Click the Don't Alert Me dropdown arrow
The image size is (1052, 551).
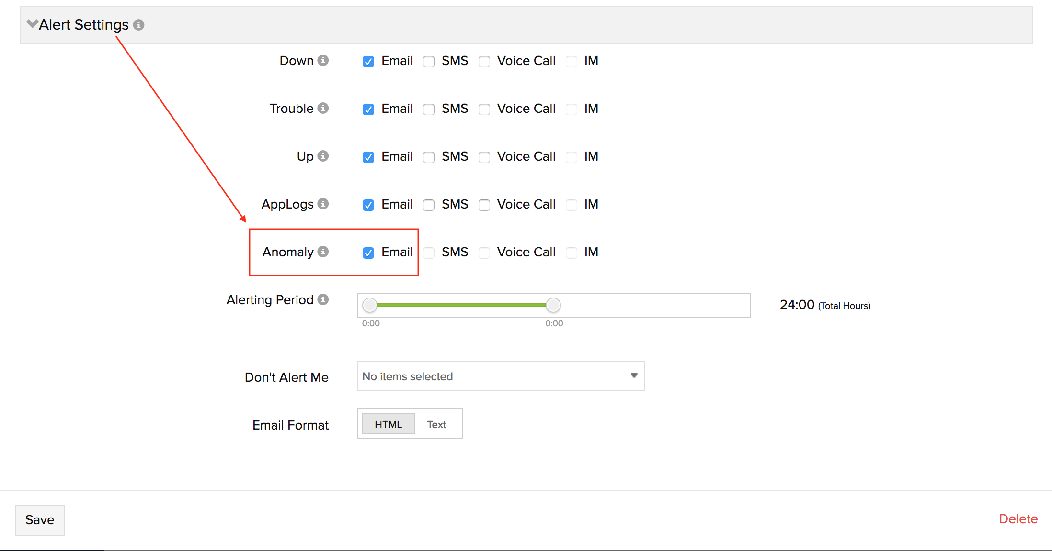634,376
